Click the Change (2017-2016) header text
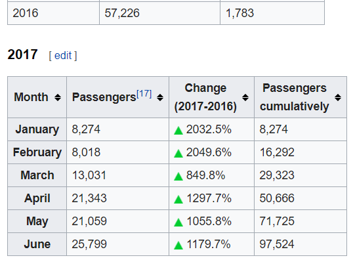Image resolution: width=353 pixels, height=258 pixels. [x=205, y=97]
